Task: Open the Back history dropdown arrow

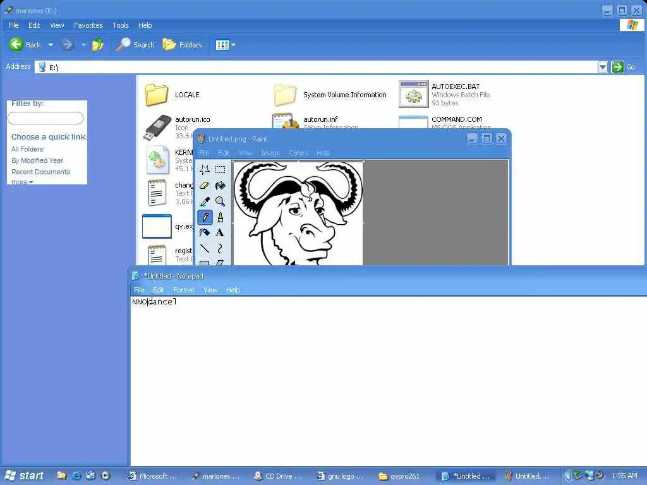Action: pos(51,45)
